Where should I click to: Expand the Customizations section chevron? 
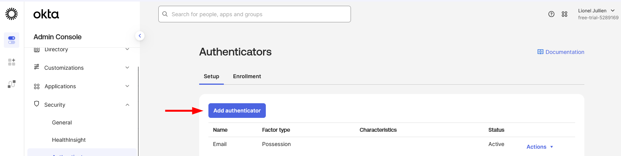pyautogui.click(x=127, y=68)
